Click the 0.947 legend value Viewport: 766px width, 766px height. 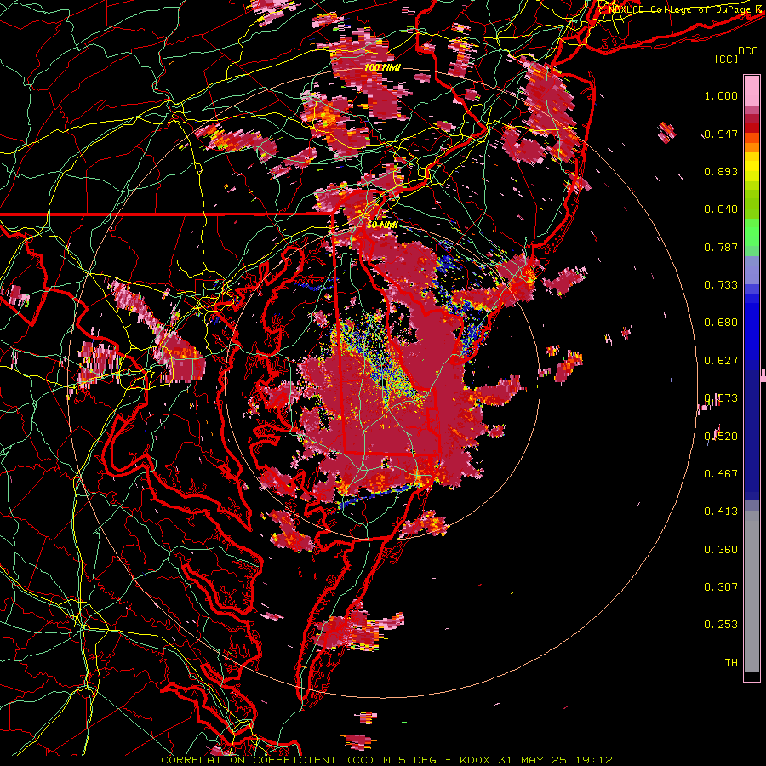721,134
